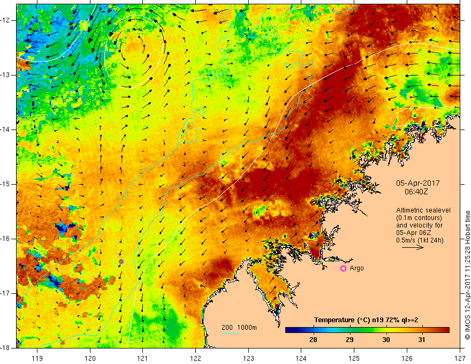Click the Argo legend circle symbol

[x=343, y=269]
